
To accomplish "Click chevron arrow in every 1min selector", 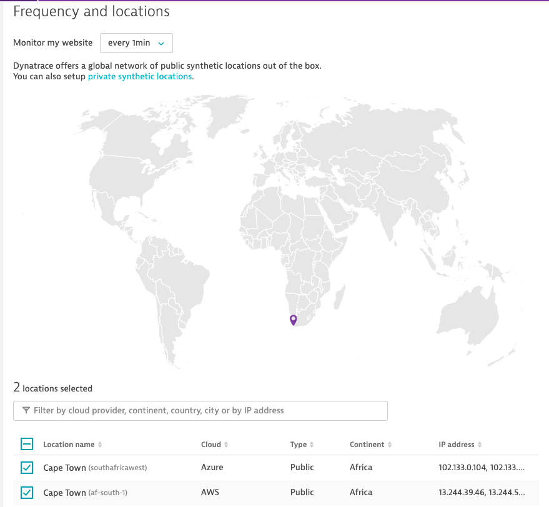I will click(x=161, y=44).
